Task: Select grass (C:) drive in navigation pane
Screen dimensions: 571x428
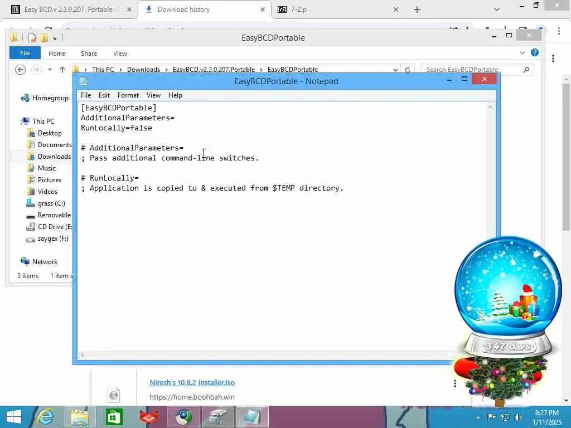Action: (x=51, y=203)
